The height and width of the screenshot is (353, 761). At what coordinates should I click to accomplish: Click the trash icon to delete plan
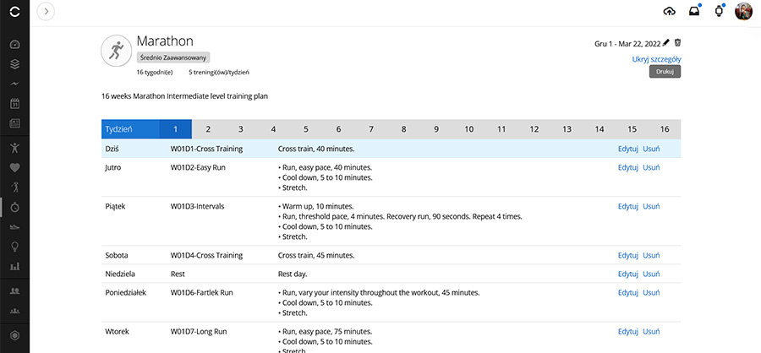pyautogui.click(x=677, y=43)
